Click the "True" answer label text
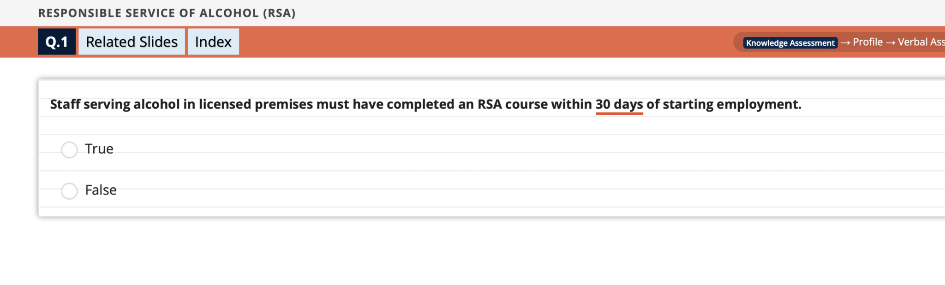Screen dimensions: 945x285 [x=99, y=149]
